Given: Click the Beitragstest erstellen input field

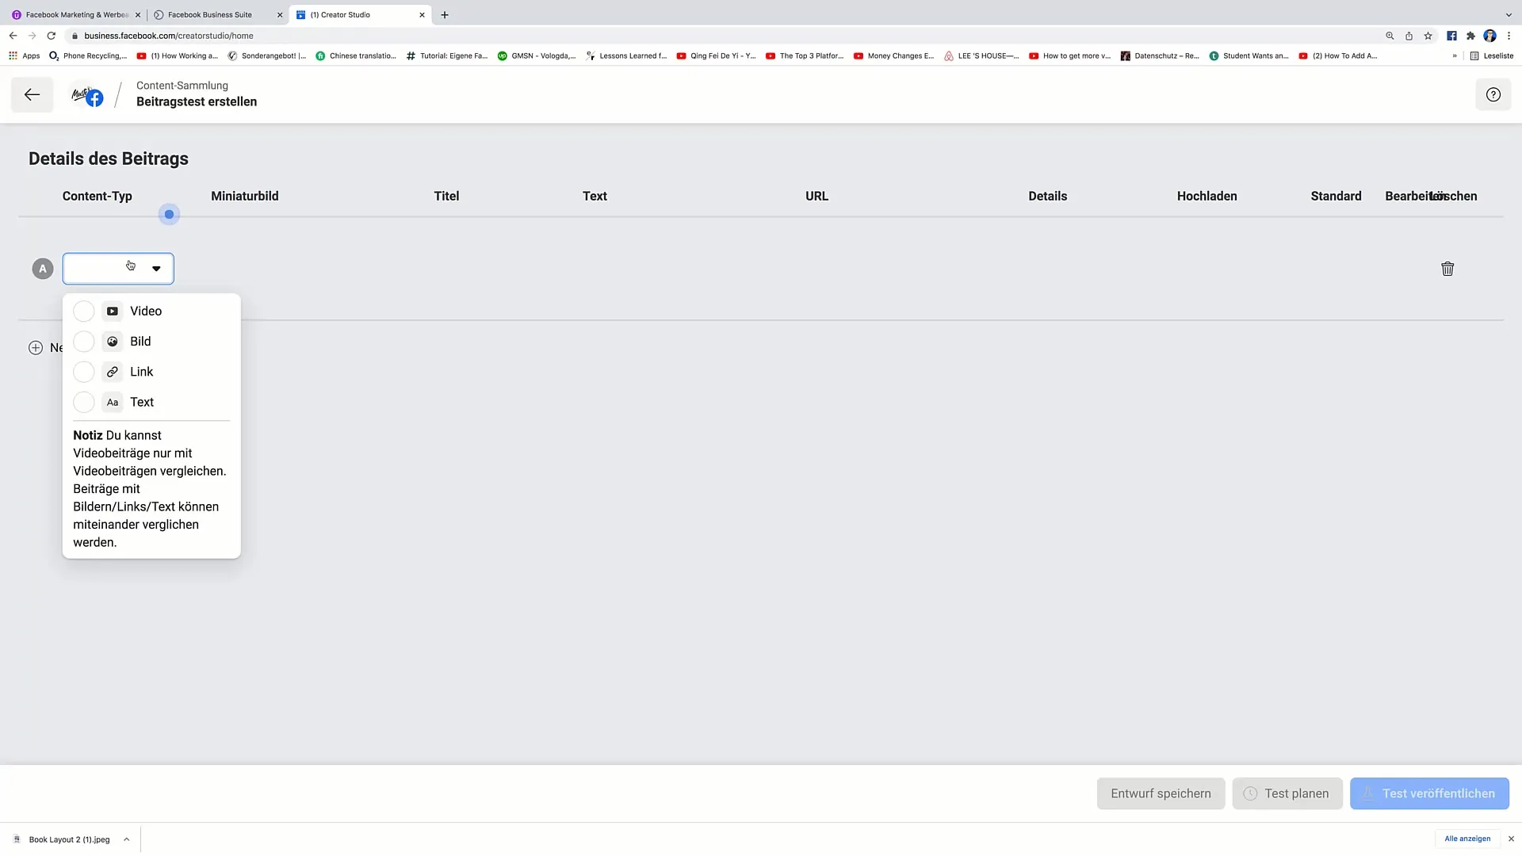Looking at the screenshot, I should point(197,101).
